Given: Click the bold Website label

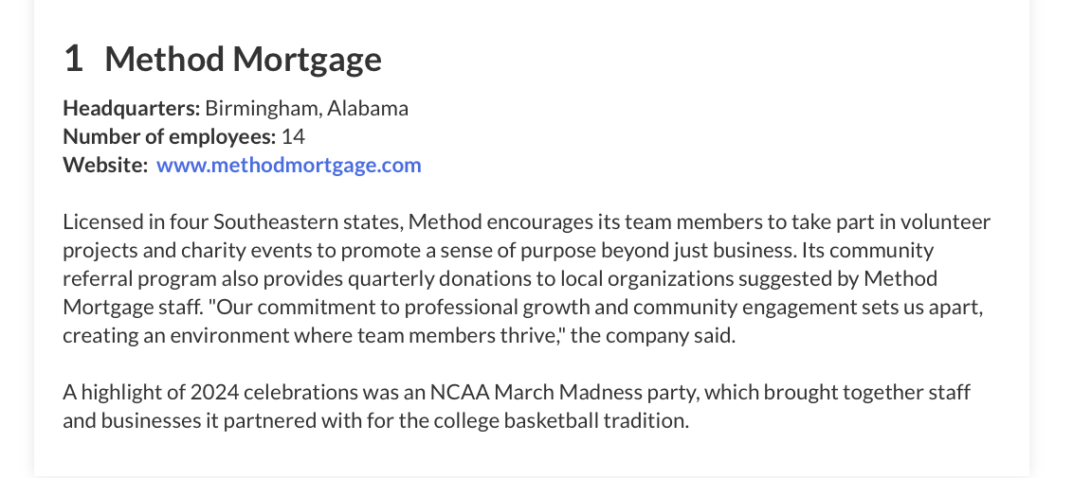Looking at the screenshot, I should [x=105, y=166].
